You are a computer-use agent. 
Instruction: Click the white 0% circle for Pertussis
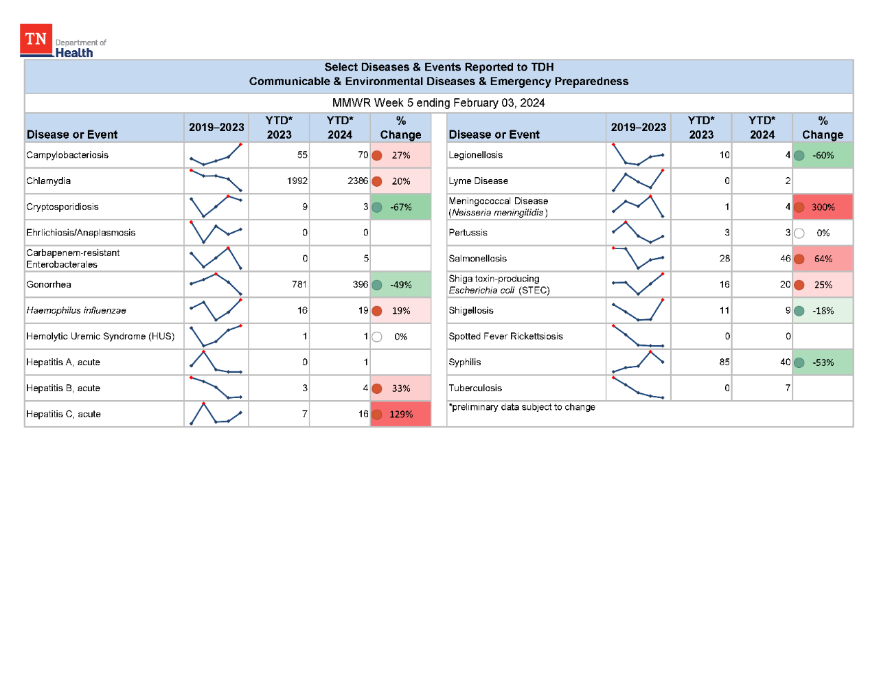(x=799, y=233)
